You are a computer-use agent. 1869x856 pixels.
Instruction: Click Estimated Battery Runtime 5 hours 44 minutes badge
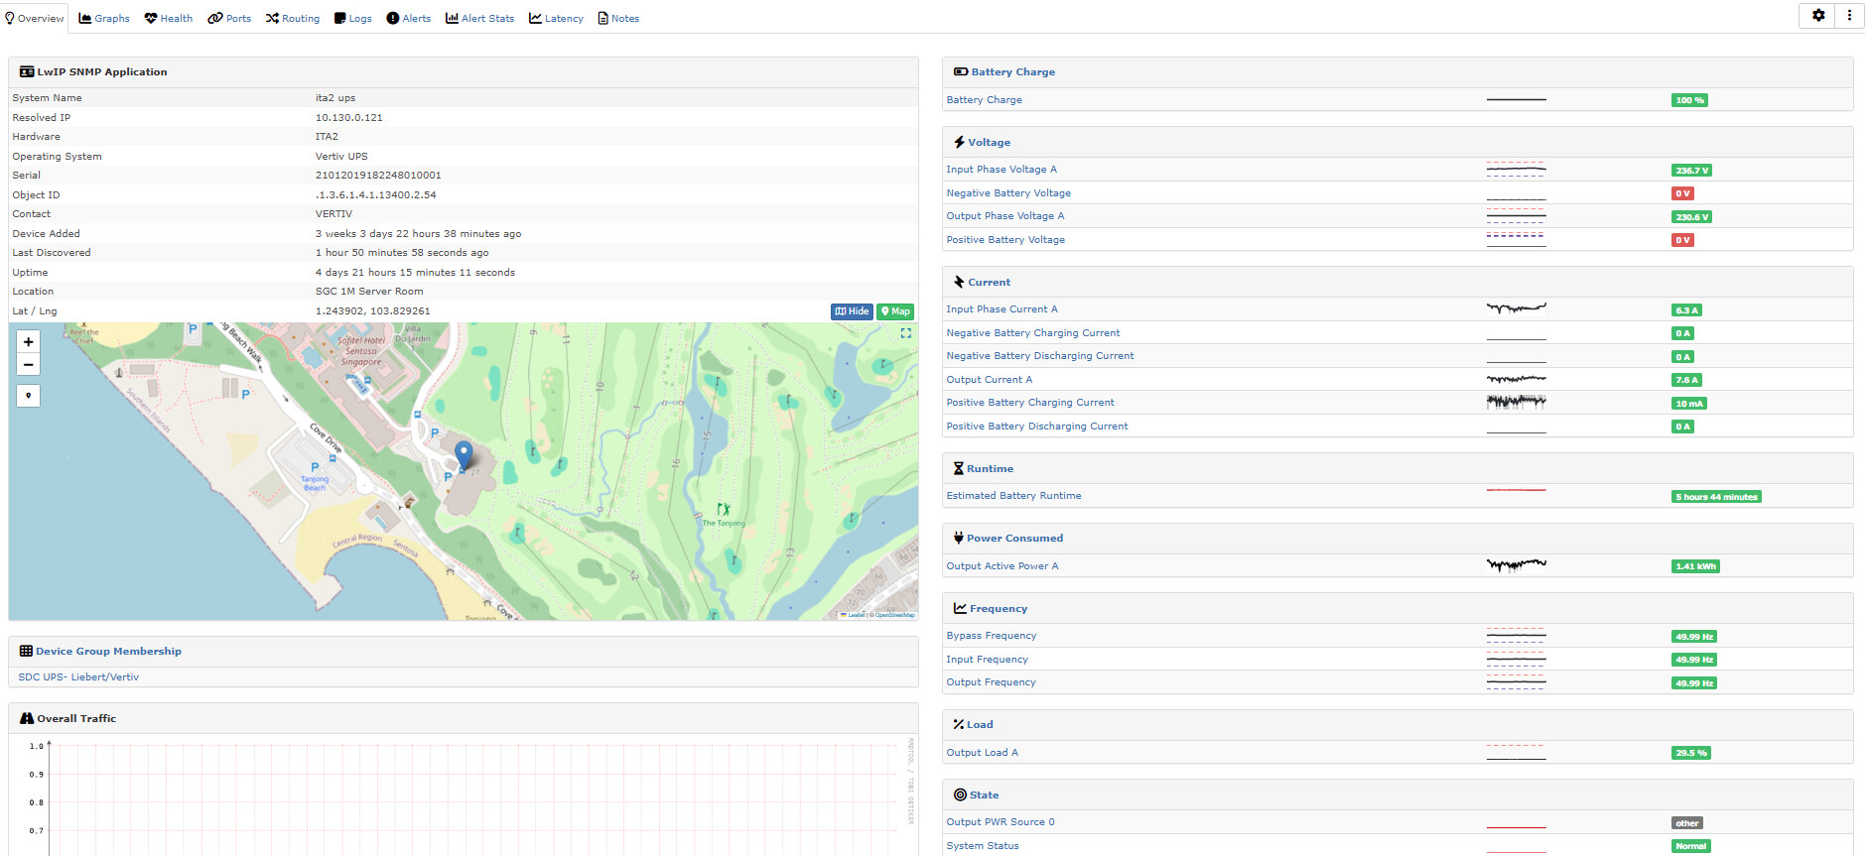coord(1716,497)
